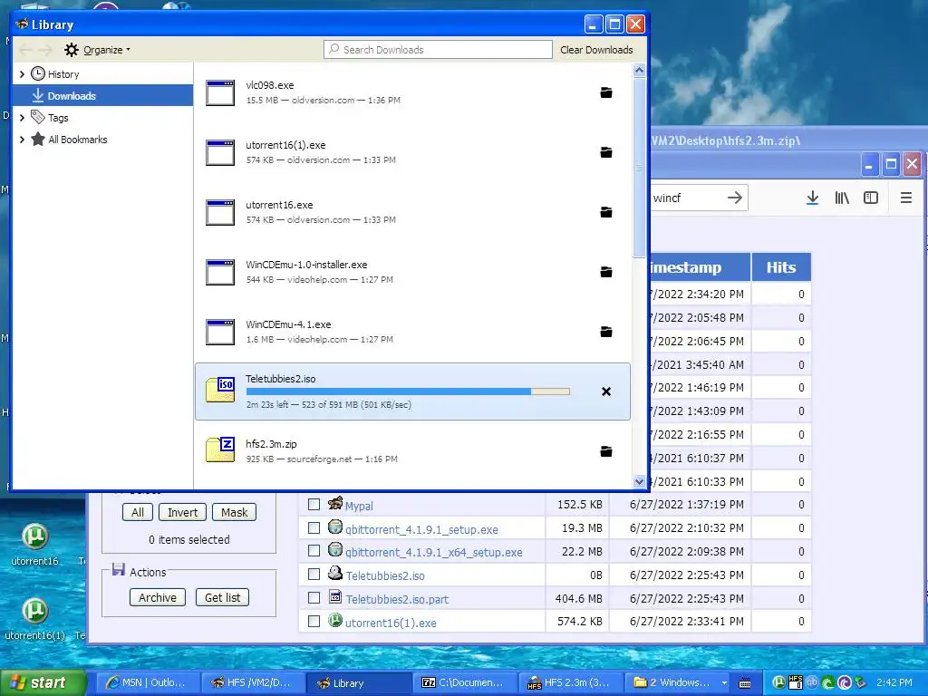Click the Invert select button

click(182, 513)
